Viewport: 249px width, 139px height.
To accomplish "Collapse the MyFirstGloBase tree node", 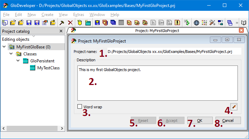I will [x=4, y=47].
